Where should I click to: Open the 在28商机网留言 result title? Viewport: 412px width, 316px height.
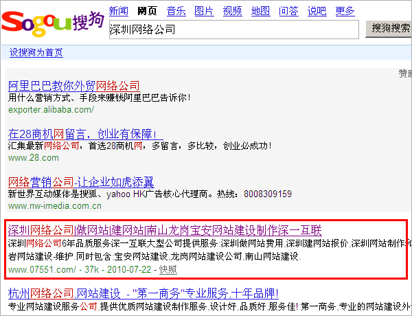click(x=82, y=133)
